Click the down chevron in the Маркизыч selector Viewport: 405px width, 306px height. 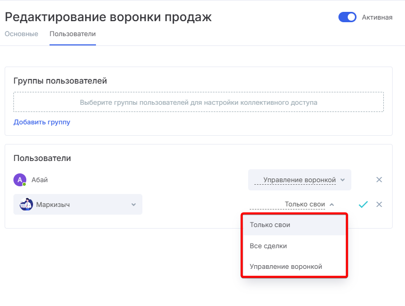(x=134, y=204)
